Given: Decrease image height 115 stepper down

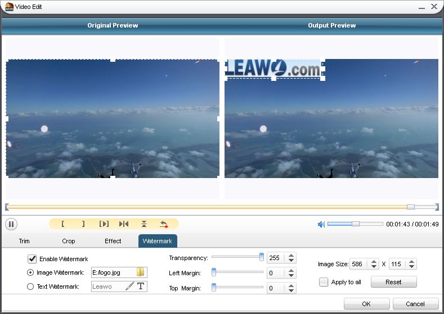Looking at the screenshot, I should coord(412,266).
